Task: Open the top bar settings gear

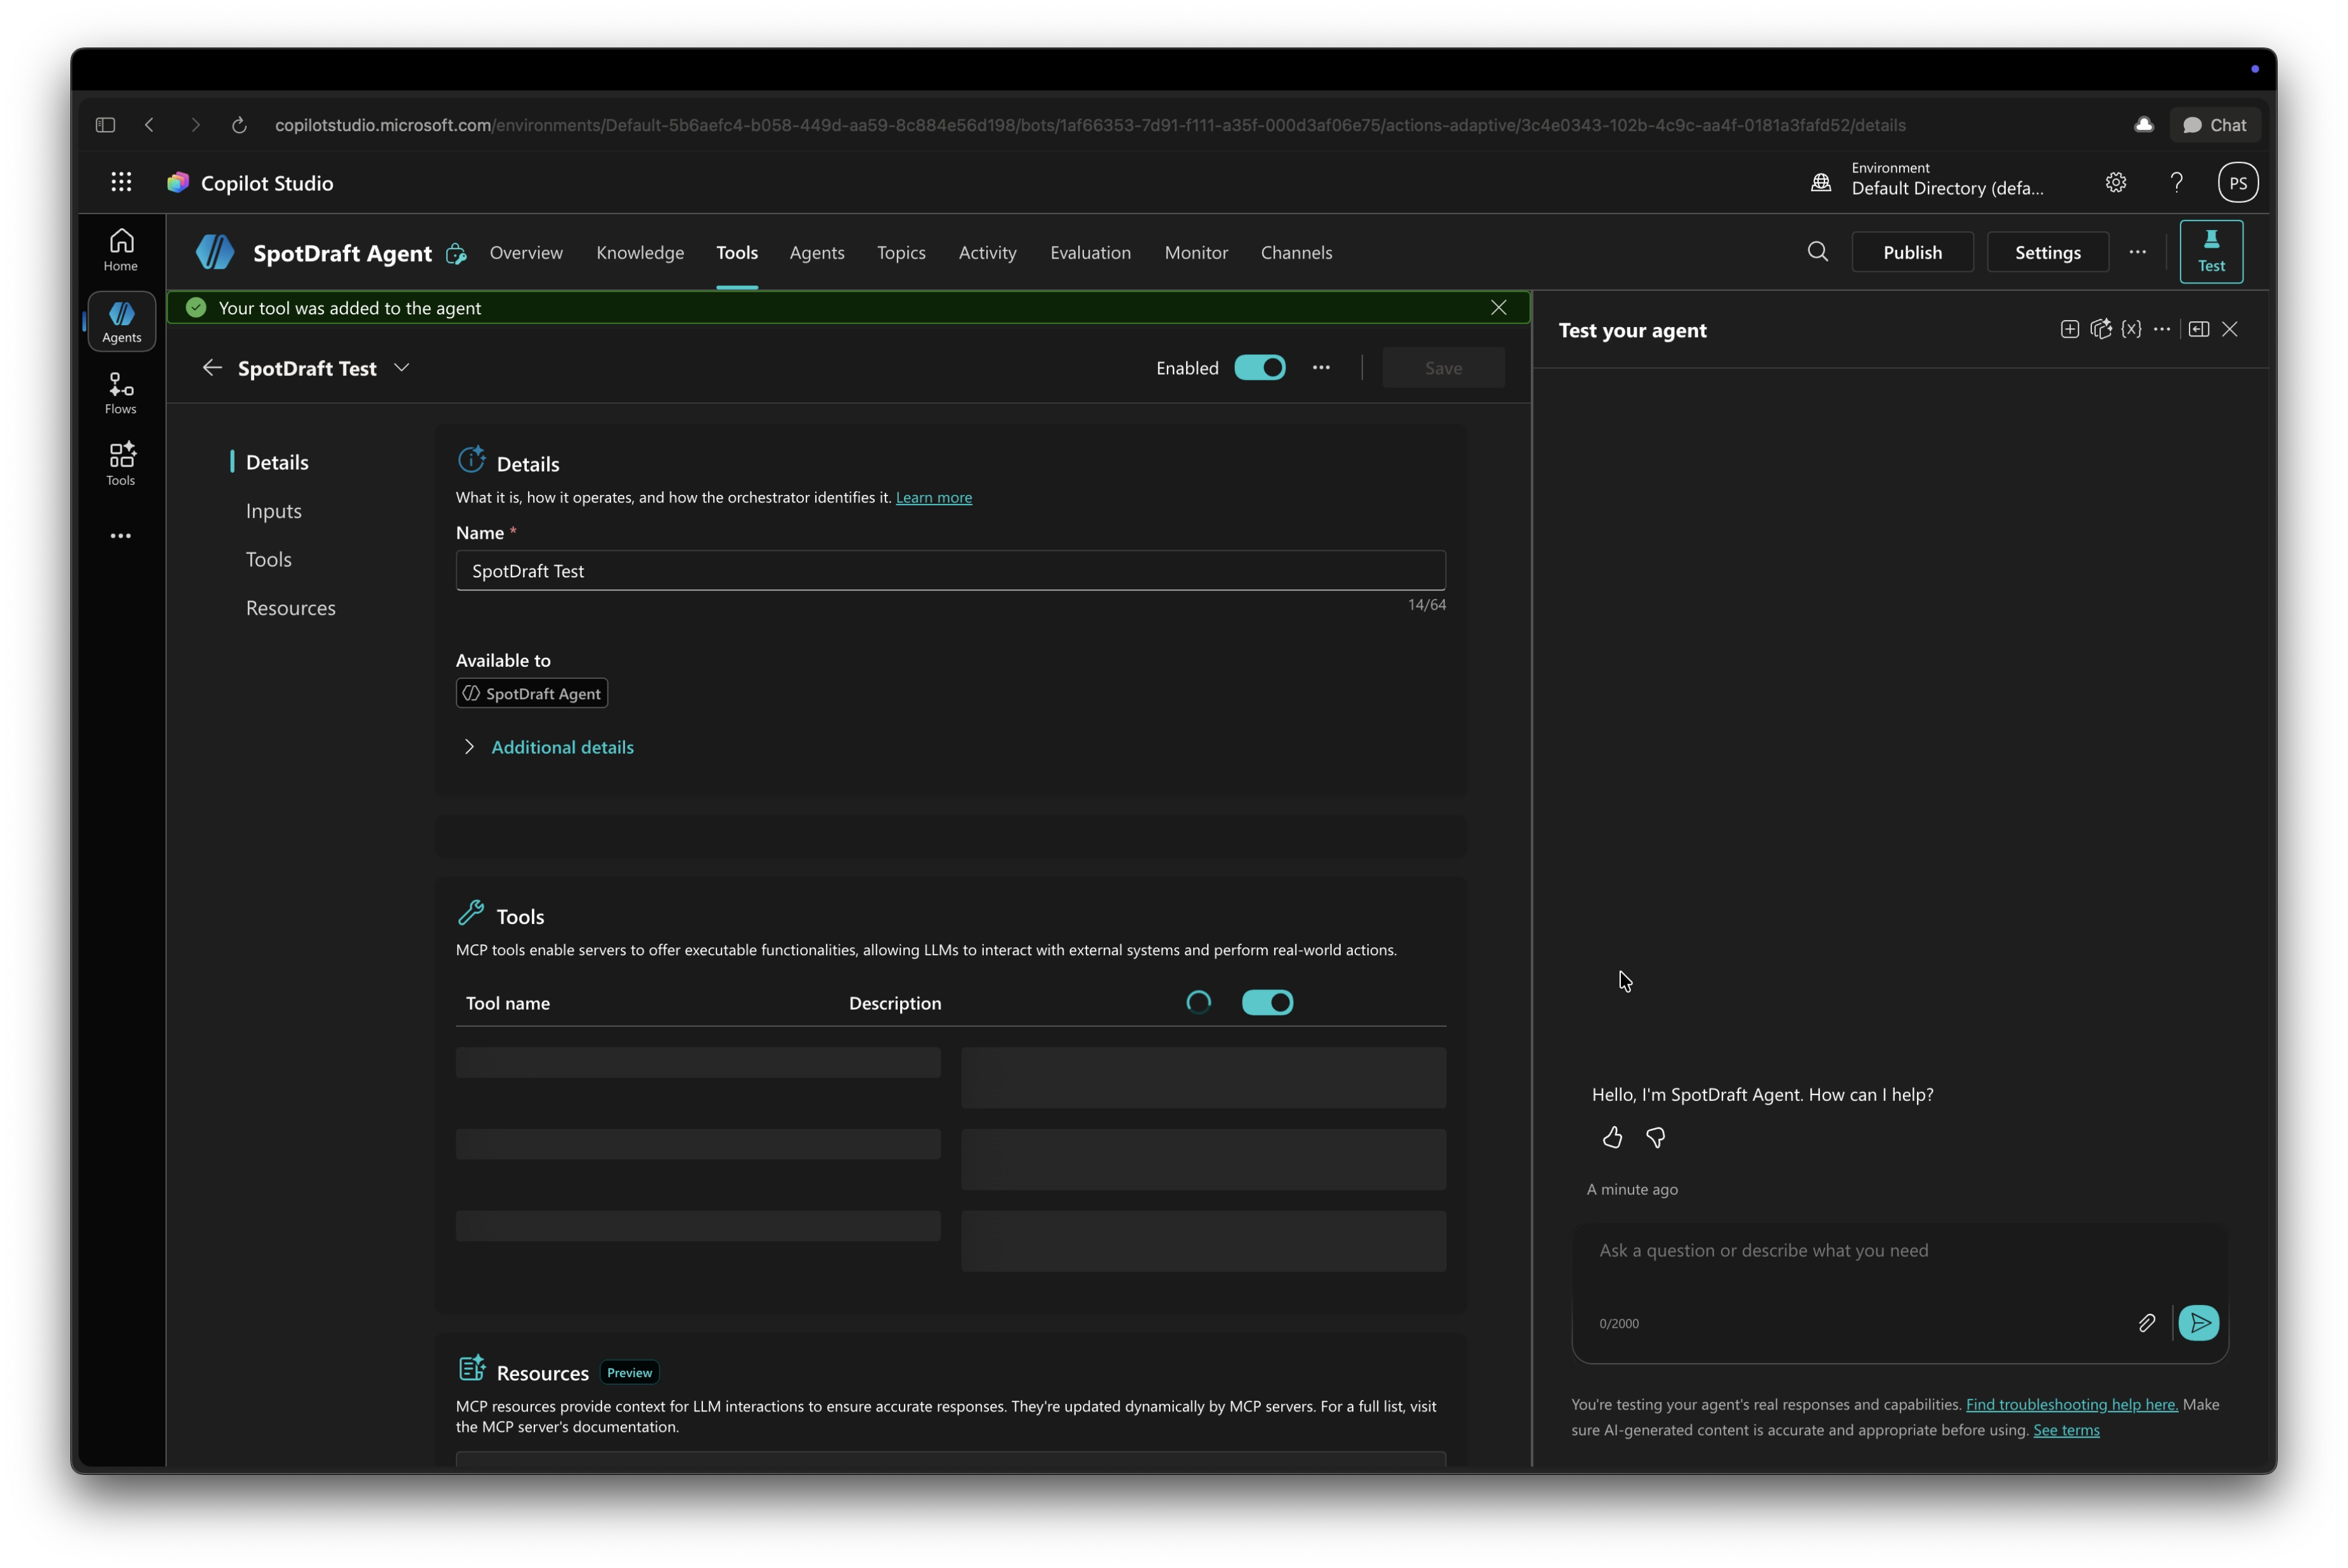Action: pyautogui.click(x=2115, y=182)
